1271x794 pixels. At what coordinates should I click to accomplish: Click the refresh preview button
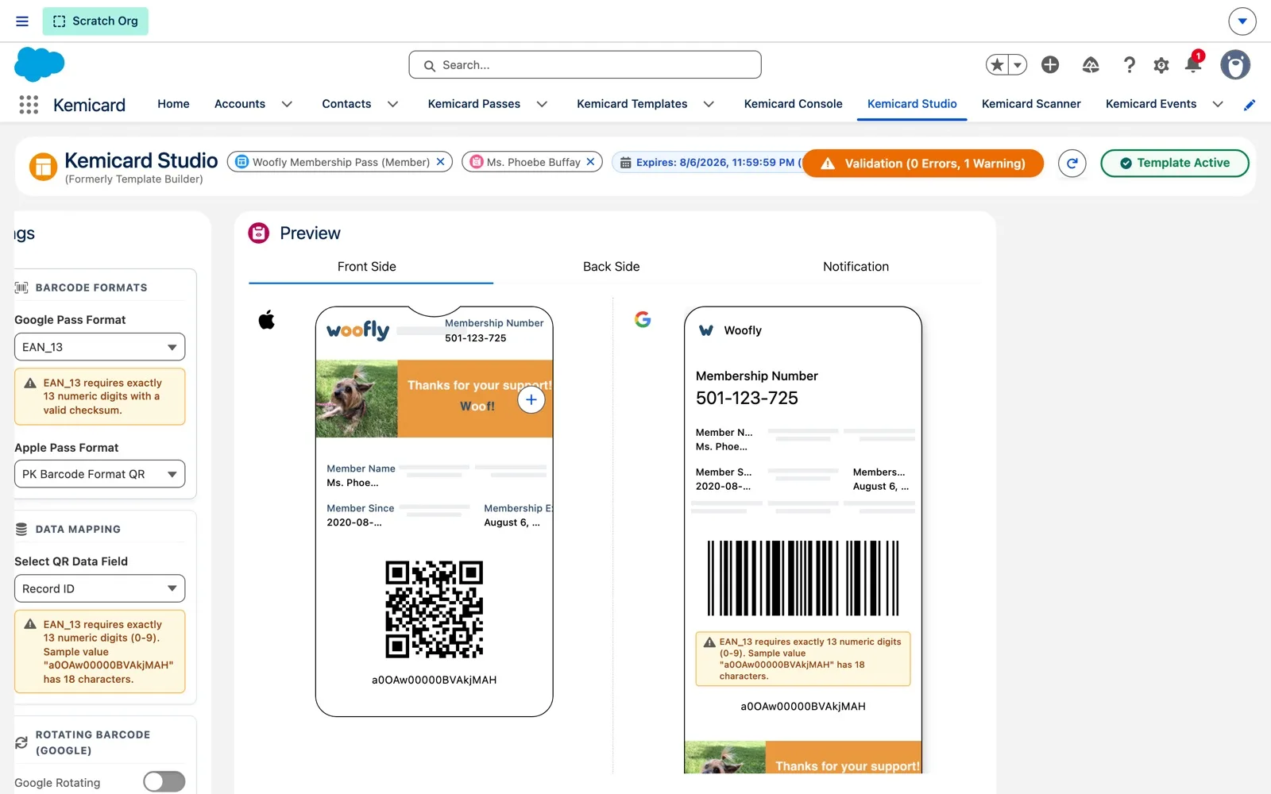click(1072, 164)
